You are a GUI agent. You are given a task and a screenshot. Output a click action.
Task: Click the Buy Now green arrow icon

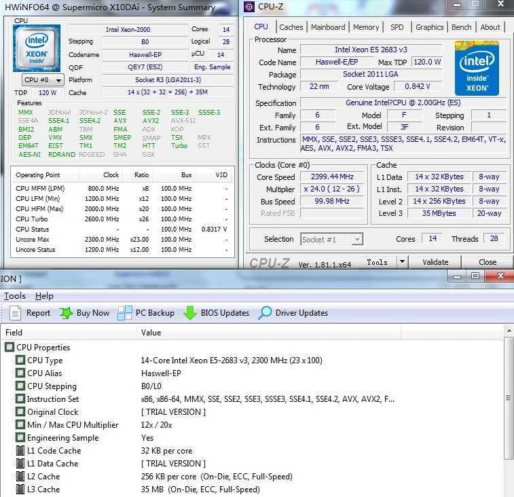click(x=66, y=313)
